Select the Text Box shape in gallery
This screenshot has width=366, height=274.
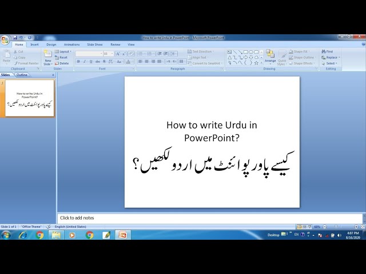click(x=229, y=52)
